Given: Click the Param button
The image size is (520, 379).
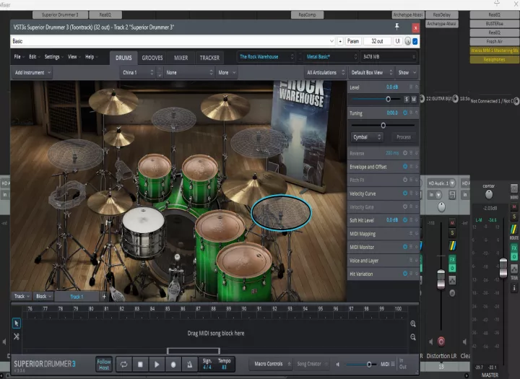Looking at the screenshot, I should 353,41.
